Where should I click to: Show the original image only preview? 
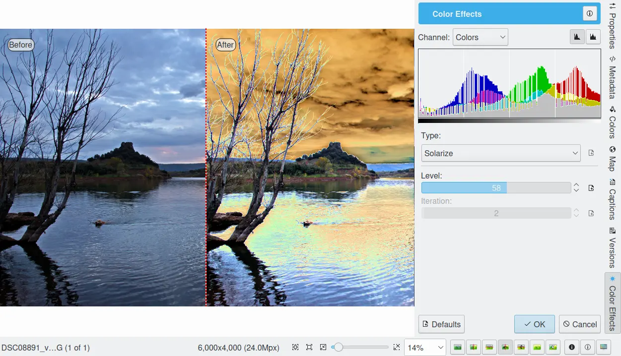(458, 348)
